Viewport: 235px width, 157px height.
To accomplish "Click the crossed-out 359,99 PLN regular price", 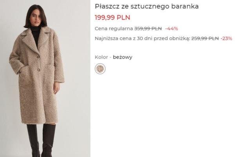I will point(148,28).
